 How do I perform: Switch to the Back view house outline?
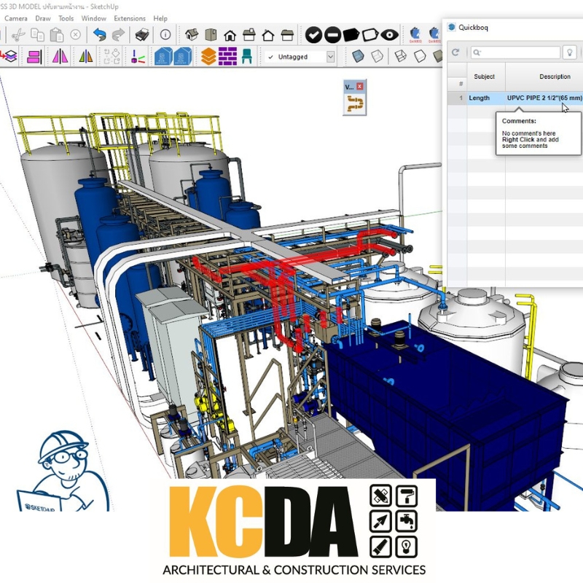[268, 35]
